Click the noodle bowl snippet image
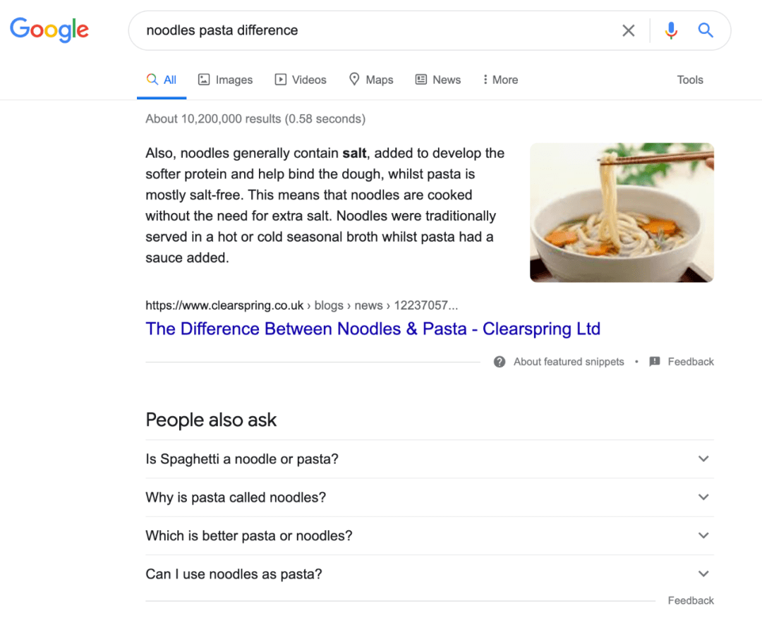 (x=622, y=212)
